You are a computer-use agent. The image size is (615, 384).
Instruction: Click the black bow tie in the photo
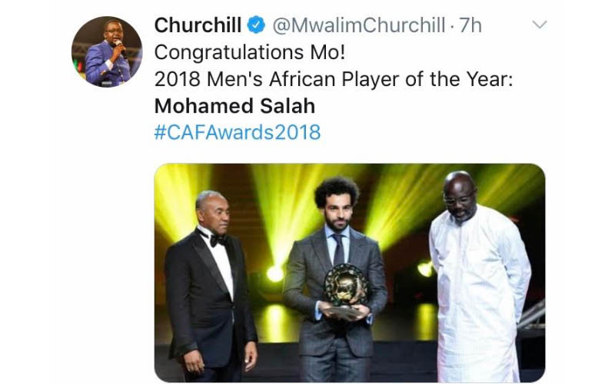[218, 240]
